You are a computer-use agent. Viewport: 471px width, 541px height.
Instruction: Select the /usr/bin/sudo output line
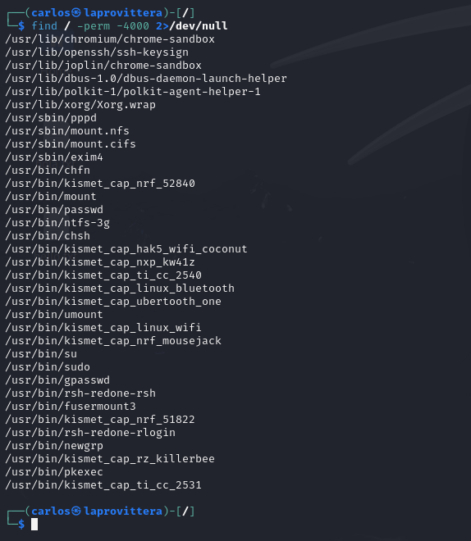[48, 367]
